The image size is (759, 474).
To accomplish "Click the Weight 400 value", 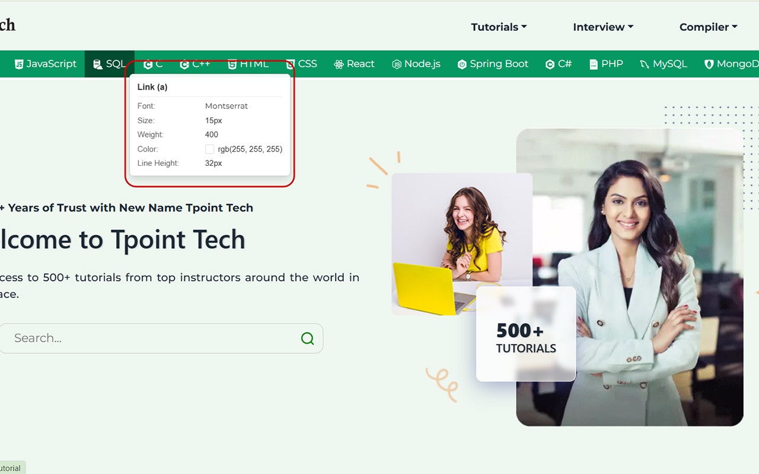I will [x=212, y=134].
